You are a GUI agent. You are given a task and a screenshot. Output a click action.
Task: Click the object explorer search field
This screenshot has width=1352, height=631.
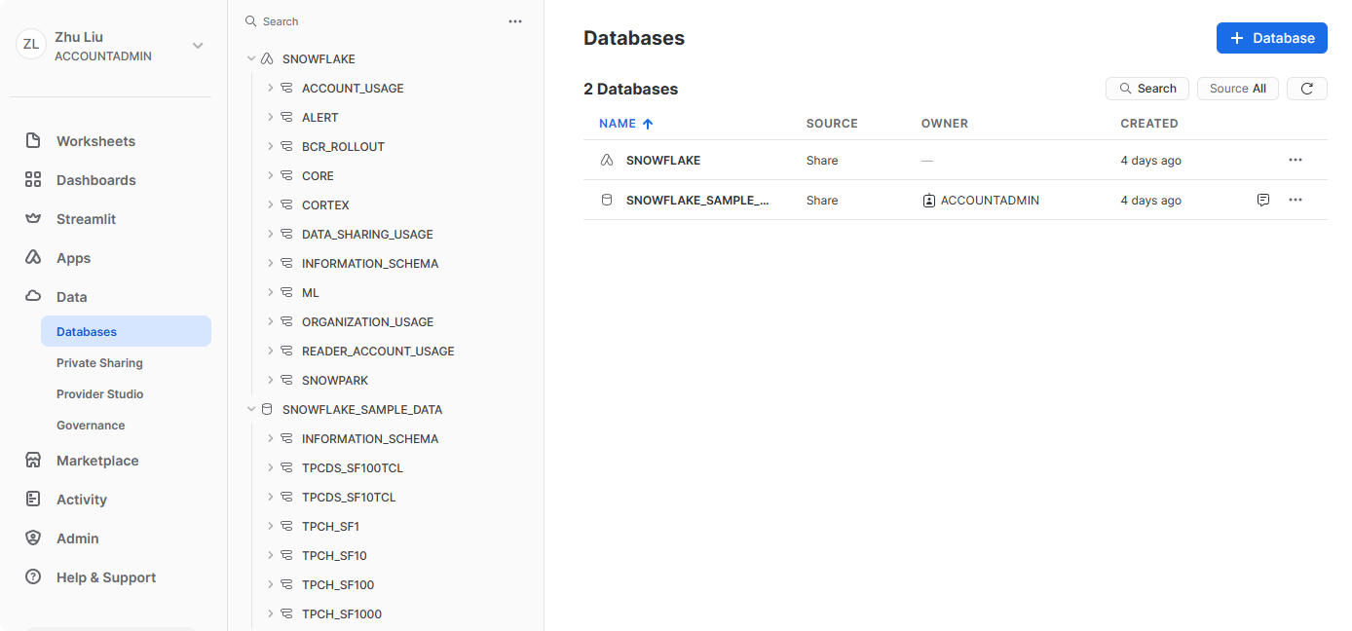coord(370,21)
